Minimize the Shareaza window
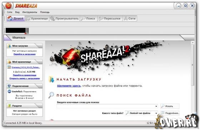Screen dimensions: 200x130 179,6
